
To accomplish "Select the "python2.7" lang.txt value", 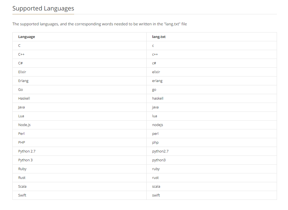I will click(160, 151).
